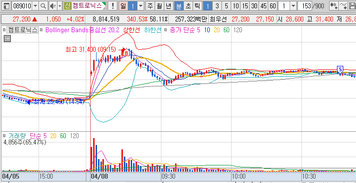The height and width of the screenshot is (183, 356).
Task: Select the 60 minute interval button
Action: coord(273,6)
